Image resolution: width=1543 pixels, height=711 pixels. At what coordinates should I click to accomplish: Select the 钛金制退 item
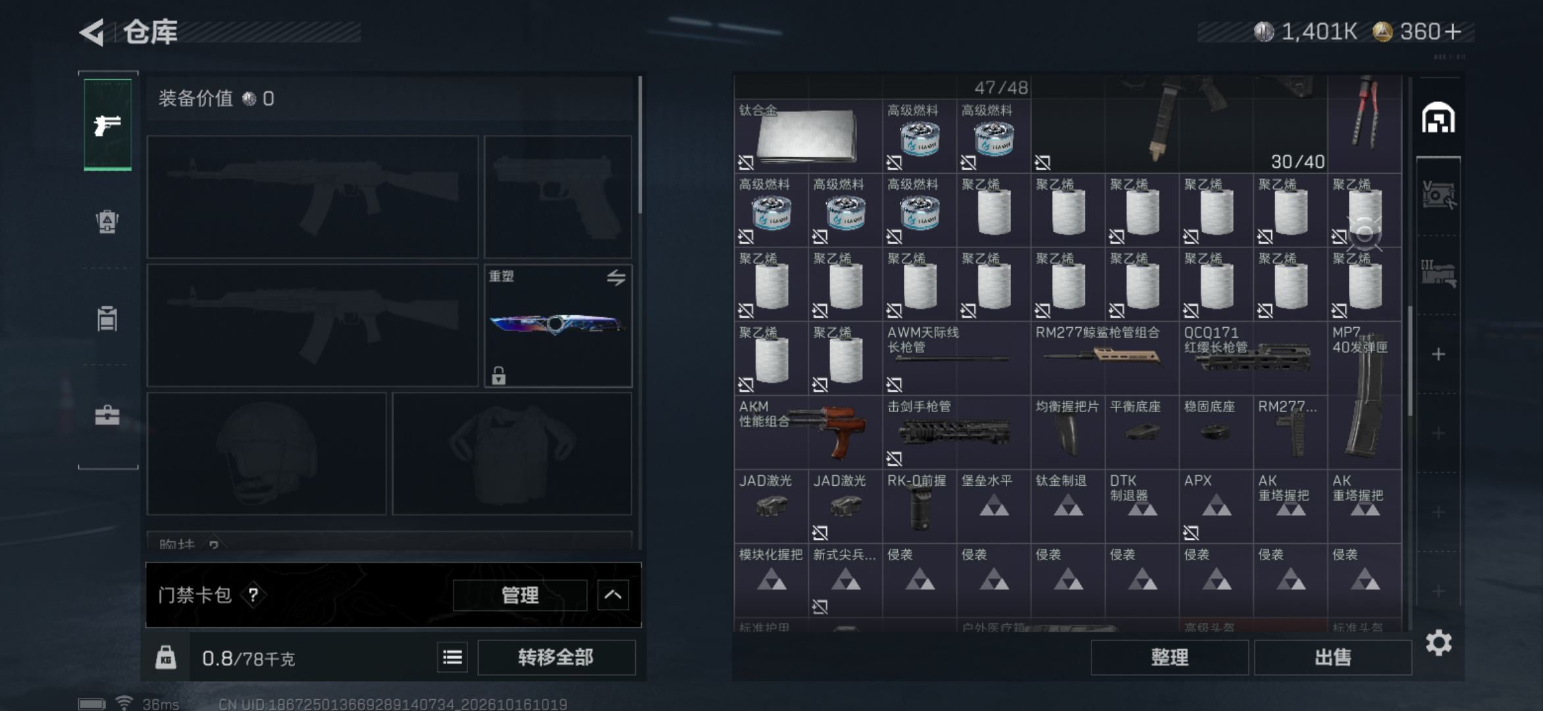(x=1068, y=506)
